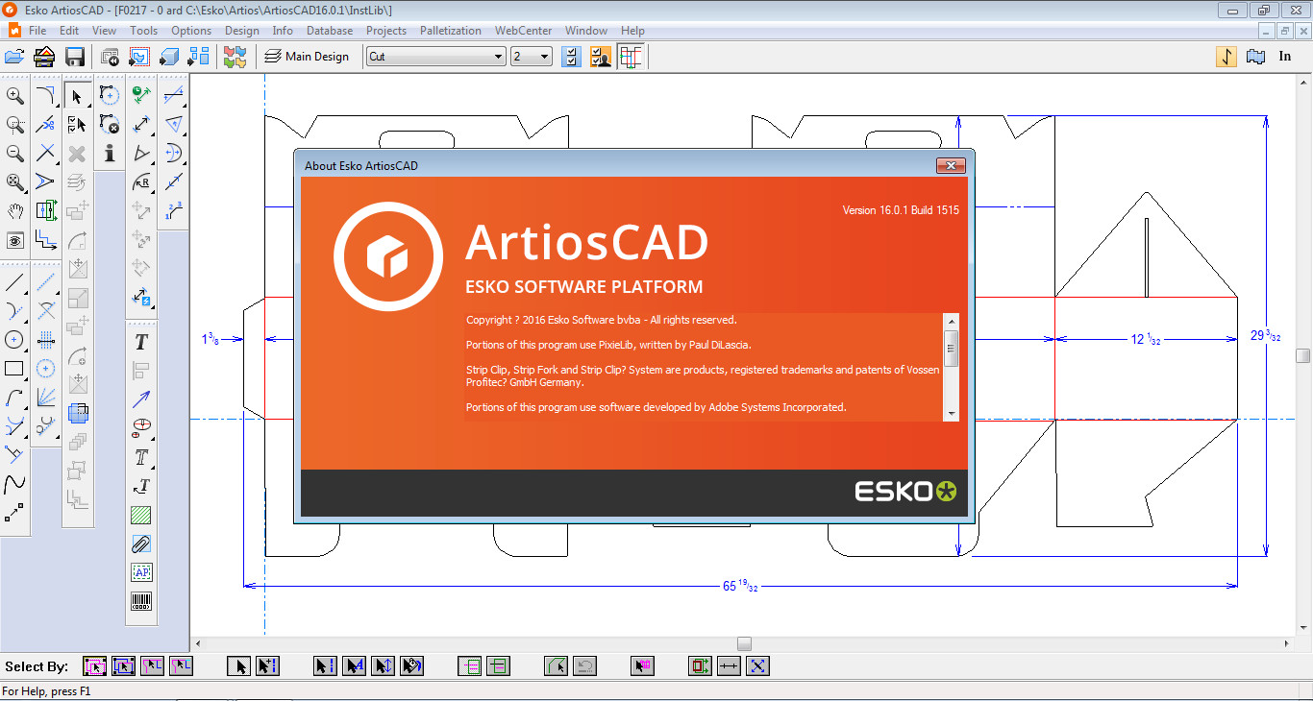Click the blue checklist icon beside pointage dropdown
Image resolution: width=1313 pixels, height=701 pixels.
pyautogui.click(x=572, y=57)
